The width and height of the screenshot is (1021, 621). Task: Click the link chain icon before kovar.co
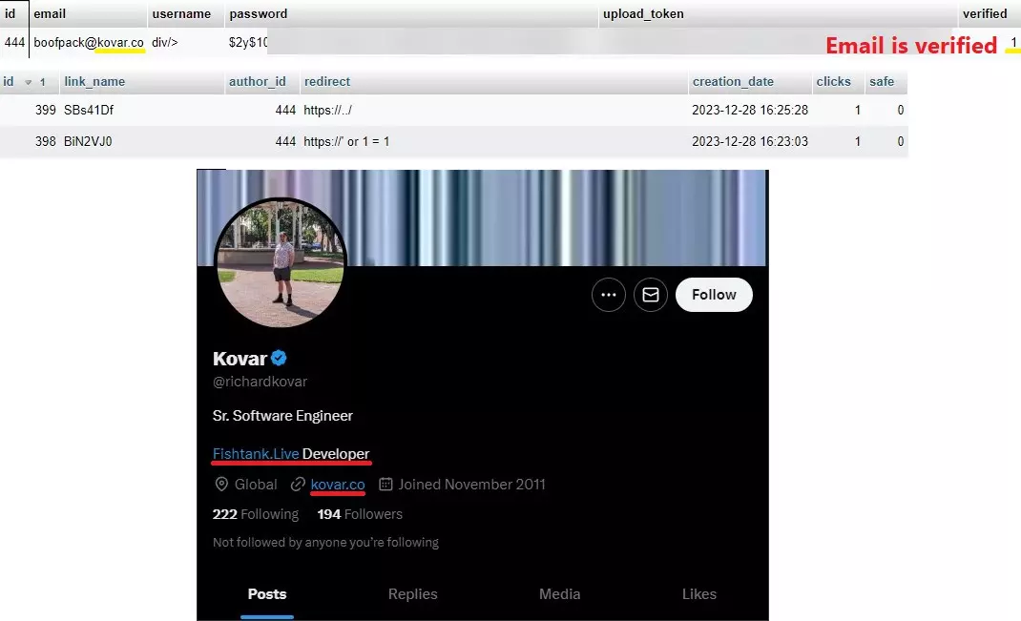click(298, 485)
